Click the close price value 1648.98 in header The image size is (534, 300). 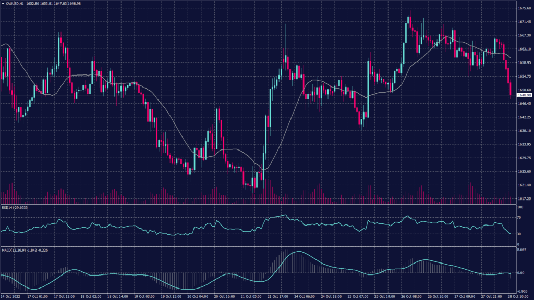click(x=75, y=4)
